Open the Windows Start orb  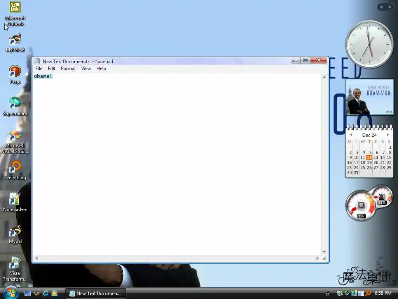coord(10,293)
